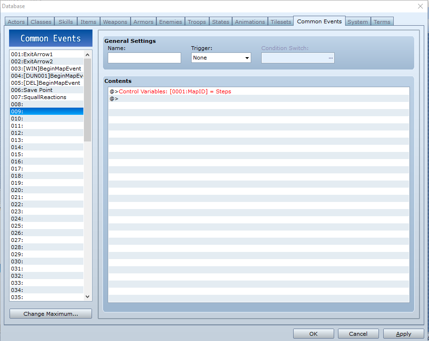The width and height of the screenshot is (429, 341).
Task: Close the Database window
Action: pyautogui.click(x=420, y=6)
